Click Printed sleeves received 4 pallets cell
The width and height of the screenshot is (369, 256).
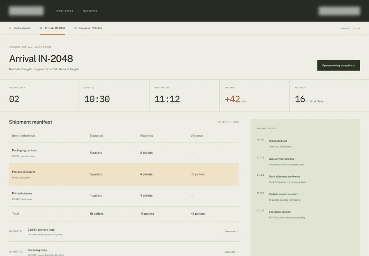coord(146,196)
